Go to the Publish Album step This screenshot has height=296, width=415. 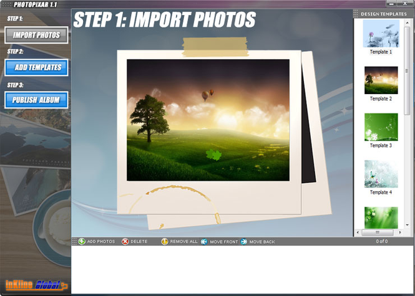tap(36, 100)
